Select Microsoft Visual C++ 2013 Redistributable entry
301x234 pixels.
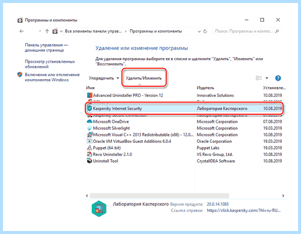(184, 135)
